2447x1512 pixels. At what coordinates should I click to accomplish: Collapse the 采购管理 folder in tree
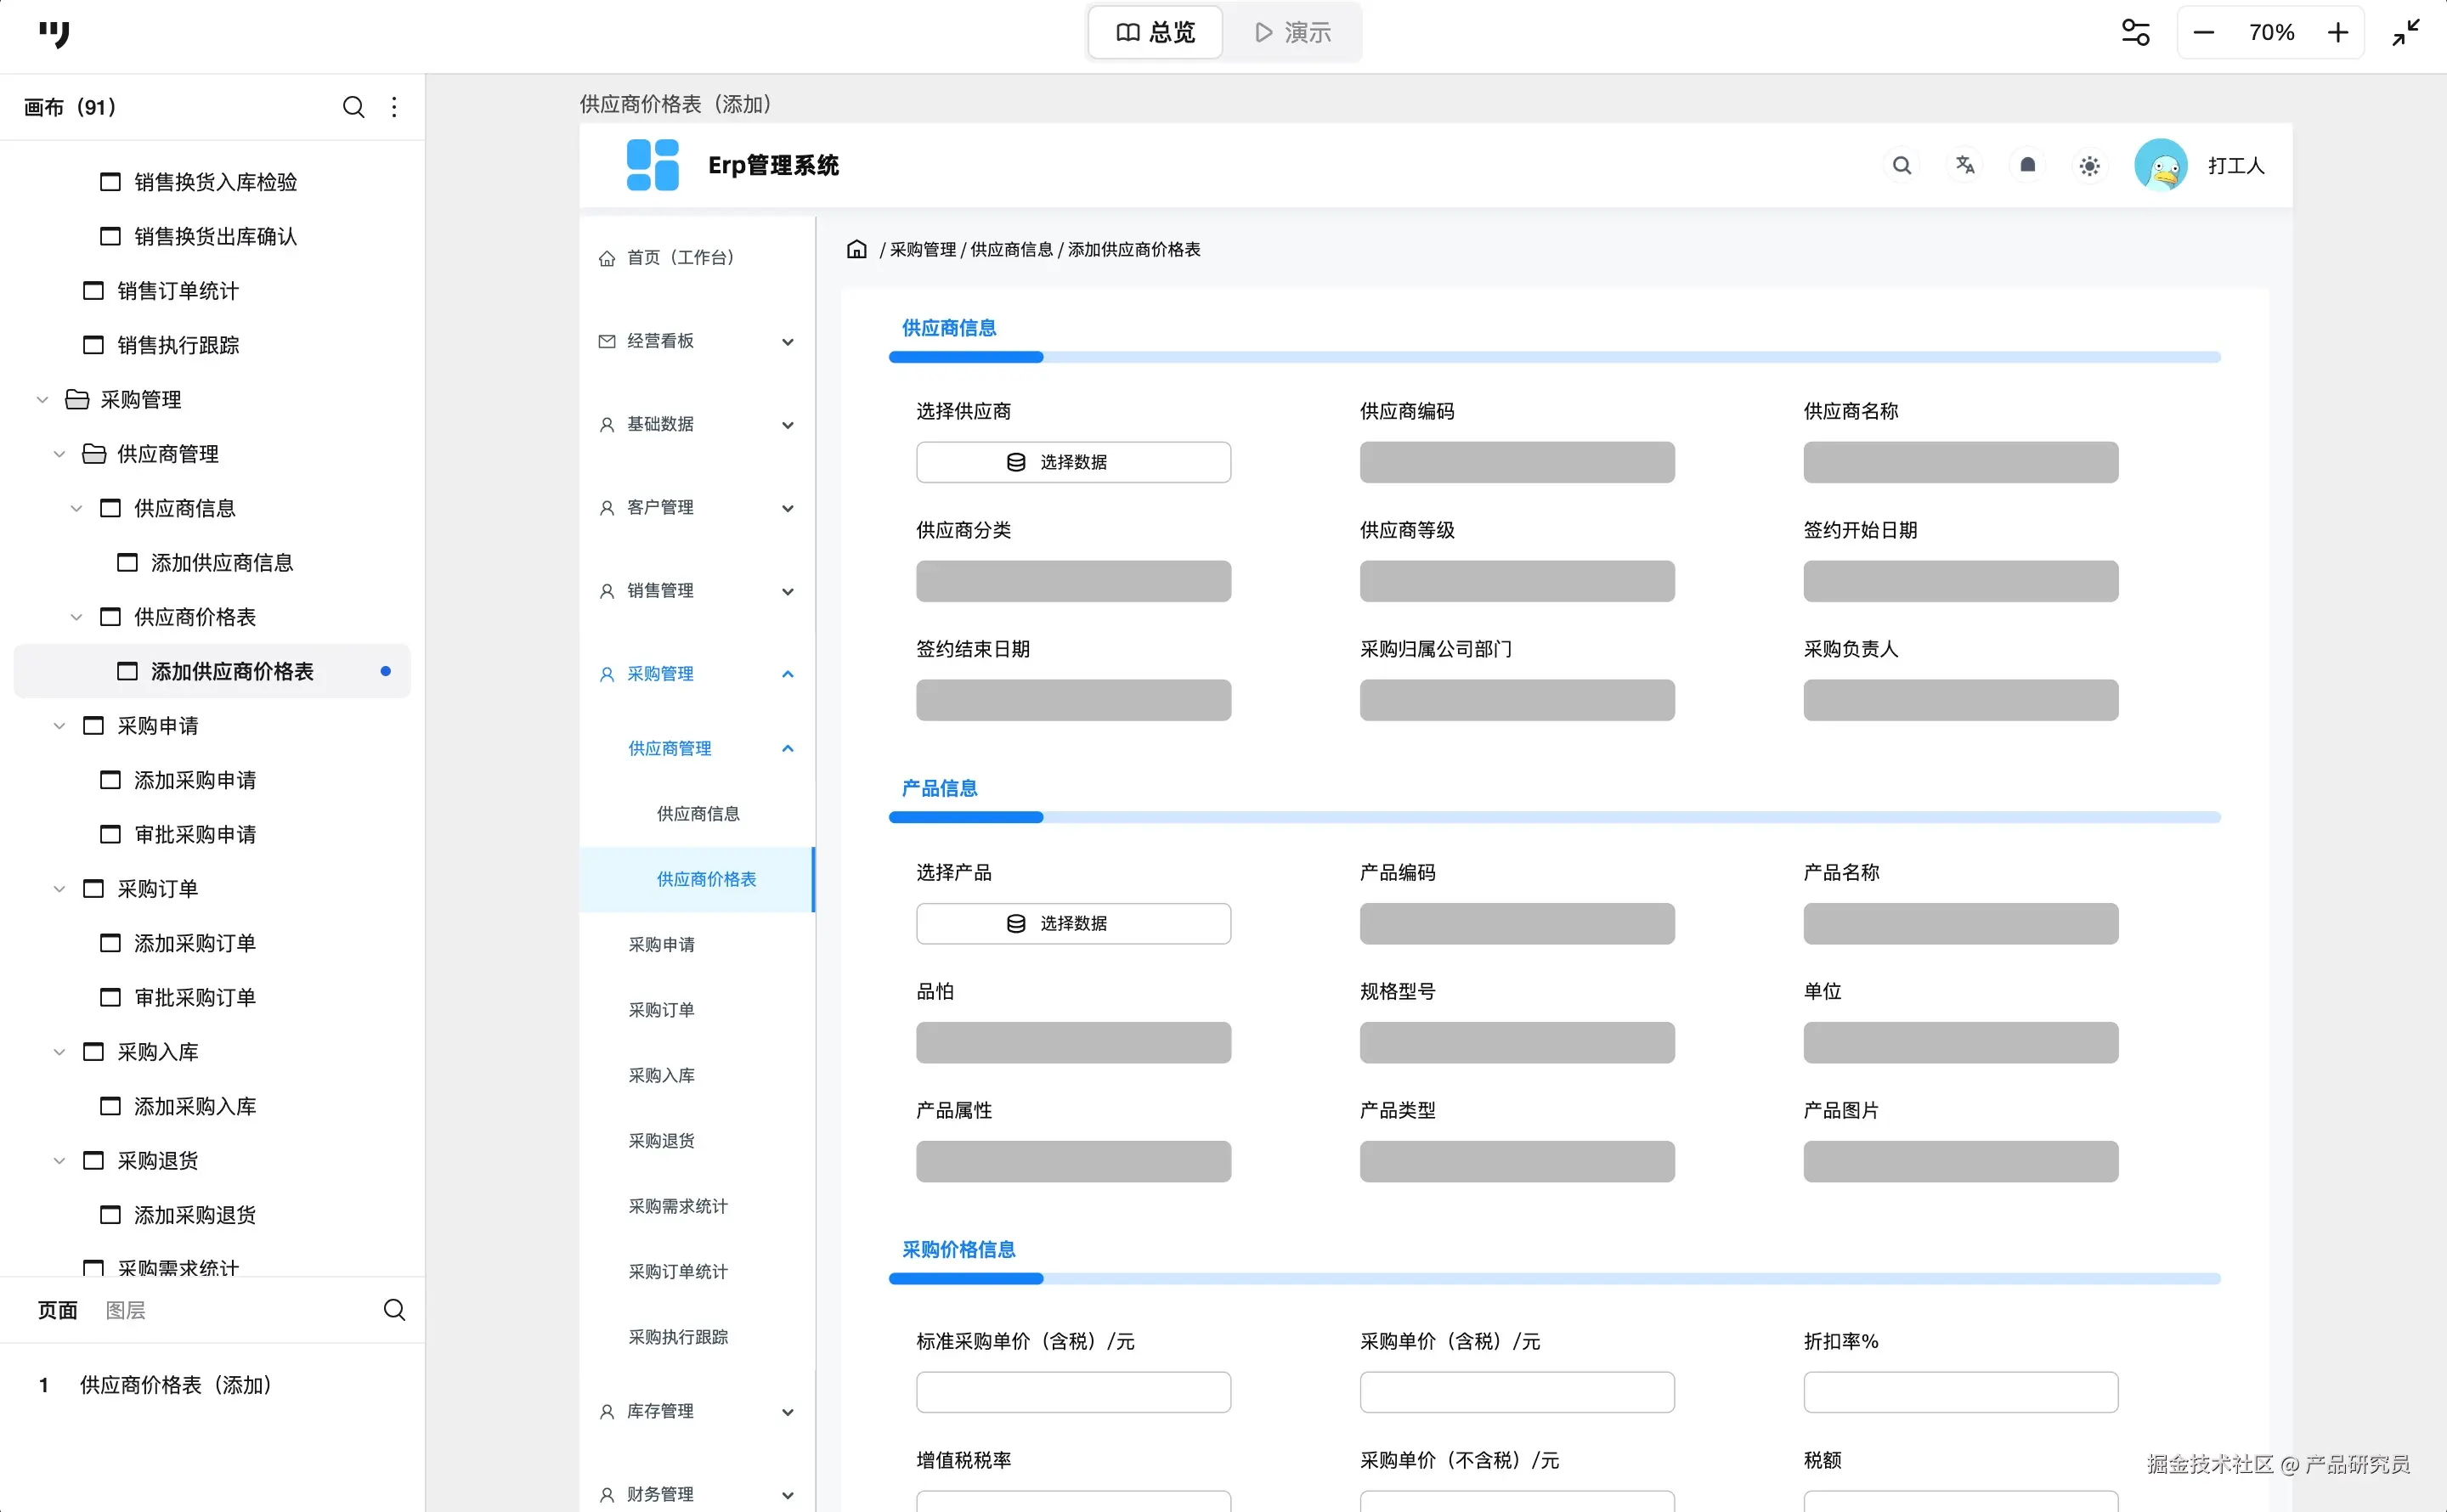(42, 400)
